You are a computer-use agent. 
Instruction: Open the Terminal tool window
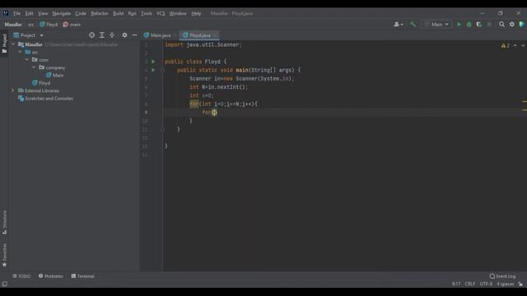[x=82, y=276]
